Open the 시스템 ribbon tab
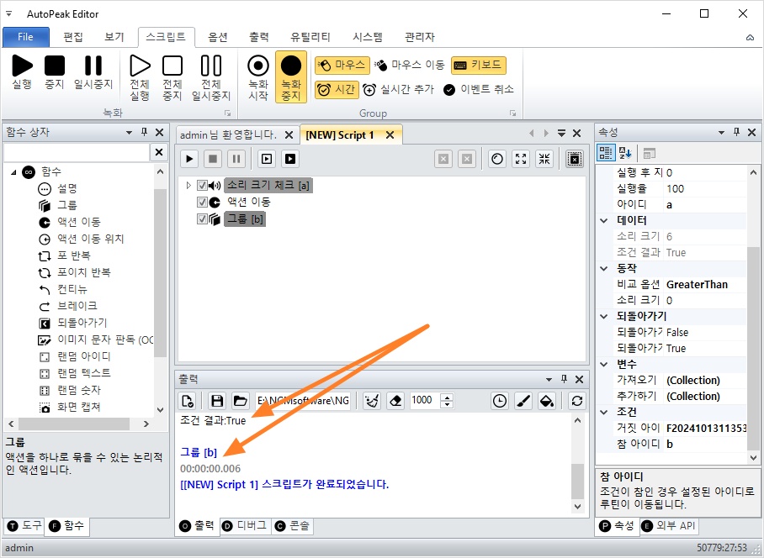The image size is (764, 558). pos(368,37)
